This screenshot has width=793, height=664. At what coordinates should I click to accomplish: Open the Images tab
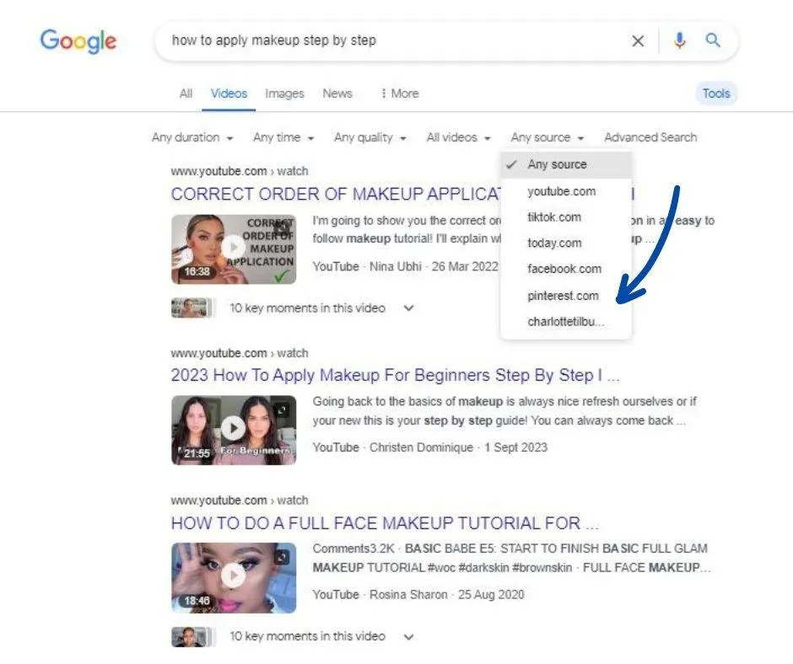284,94
